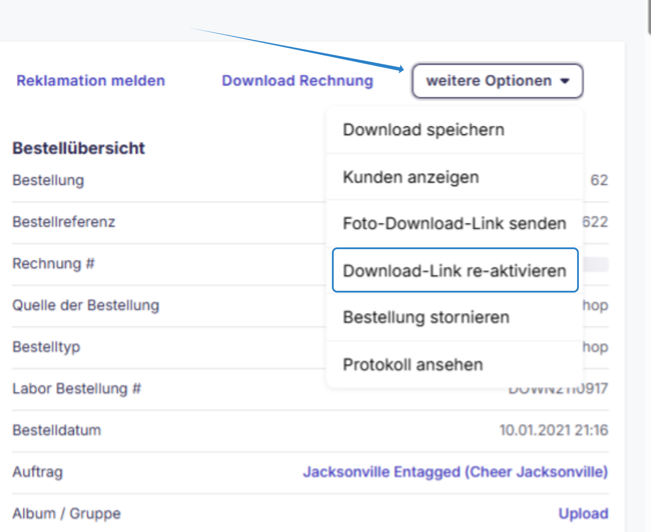The width and height of the screenshot is (651, 532).
Task: Select Foto-Download-Link senden option
Action: [x=455, y=224]
